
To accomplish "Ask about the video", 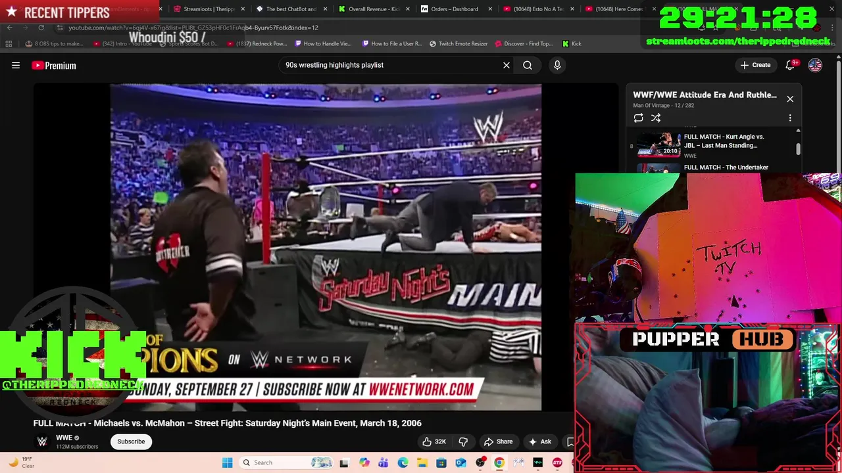I will 540,441.
